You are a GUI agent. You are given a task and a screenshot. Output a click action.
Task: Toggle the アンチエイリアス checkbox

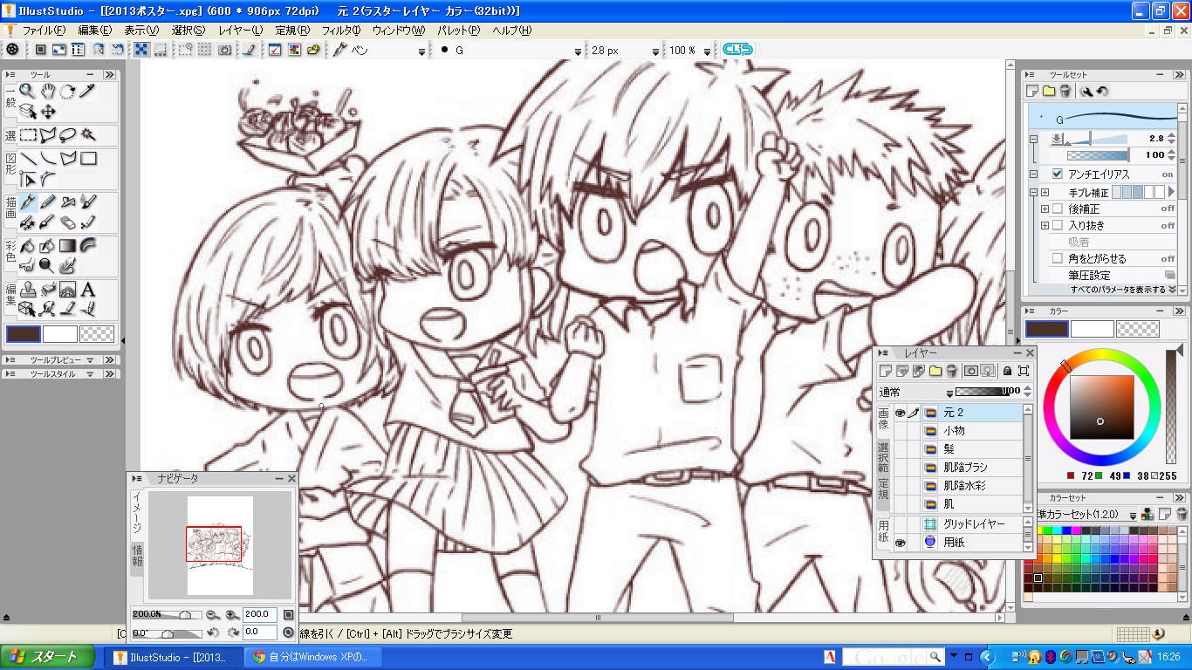coord(1058,174)
